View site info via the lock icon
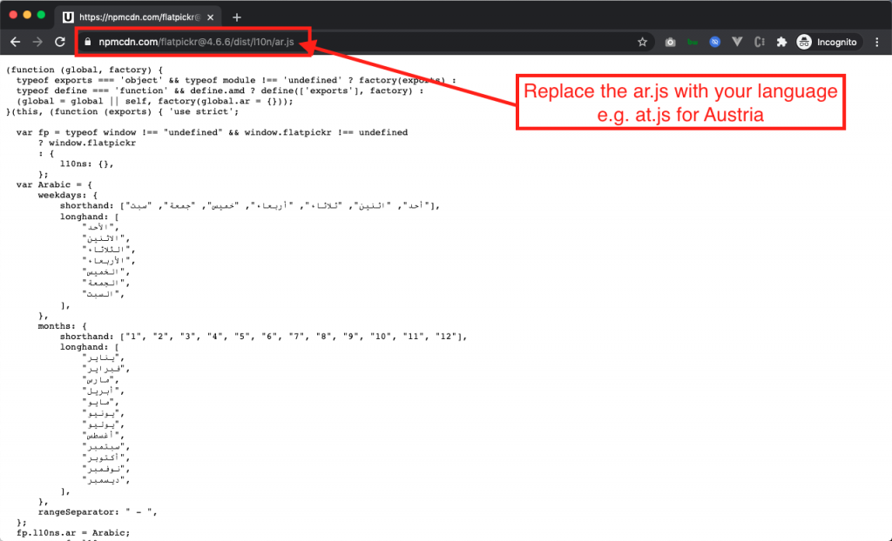Viewport: 892px width, 541px height. [x=88, y=42]
